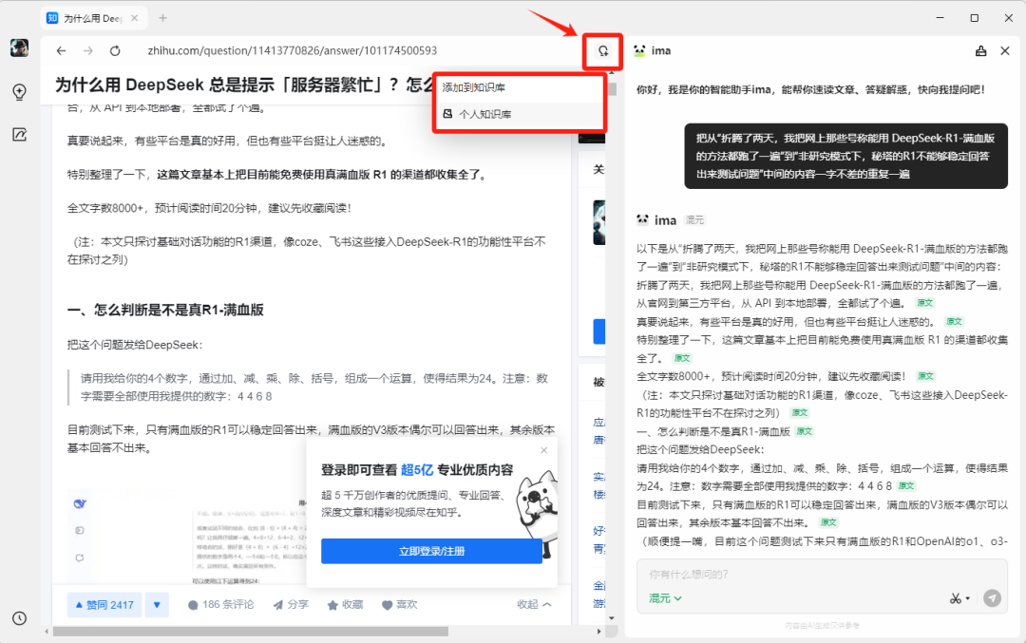Viewport: 1026px width, 643px height.
Task: Collapse the answer with 收起
Action: (534, 604)
